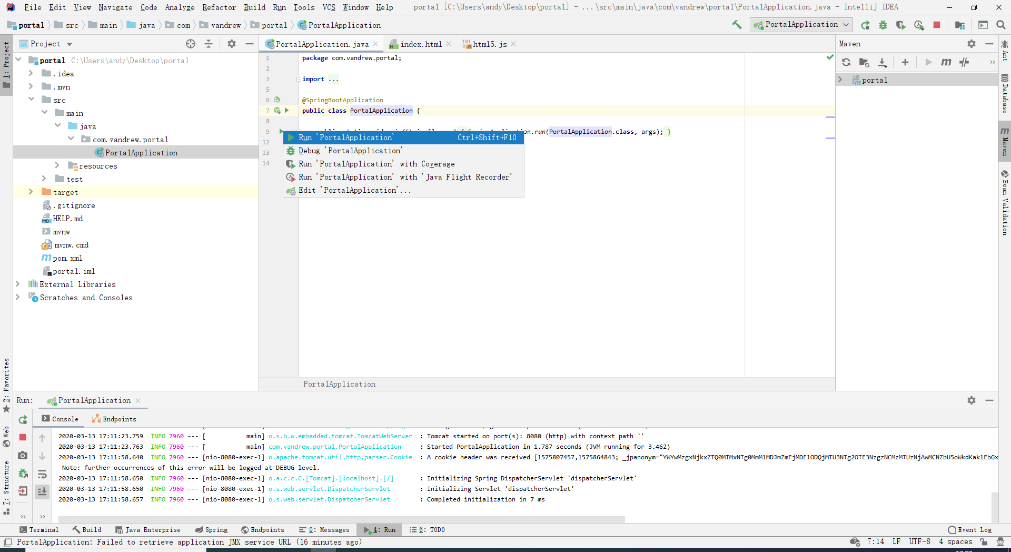Choose Edit 'PortalApplication'... entry
Viewport: 1011px width, 552px height.
coord(403,190)
